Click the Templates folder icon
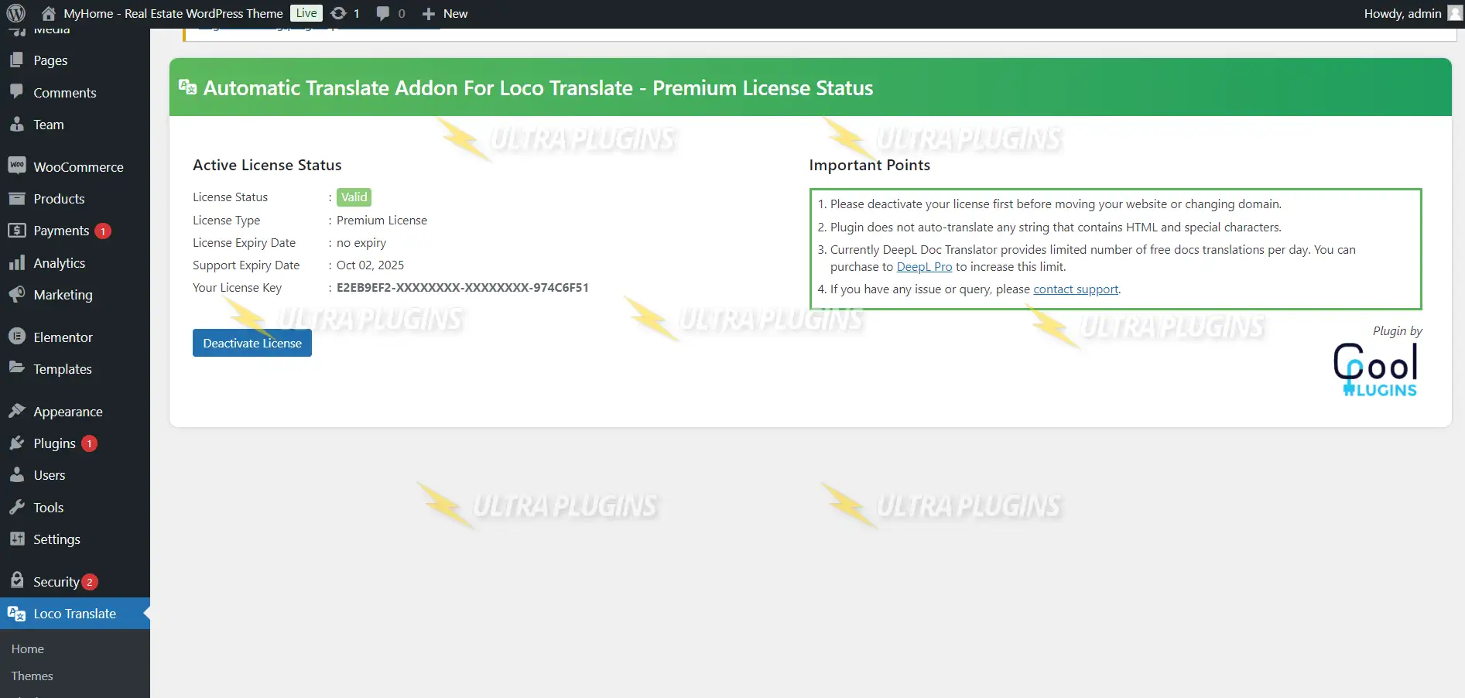Viewport: 1465px width, 698px height. (x=16, y=368)
